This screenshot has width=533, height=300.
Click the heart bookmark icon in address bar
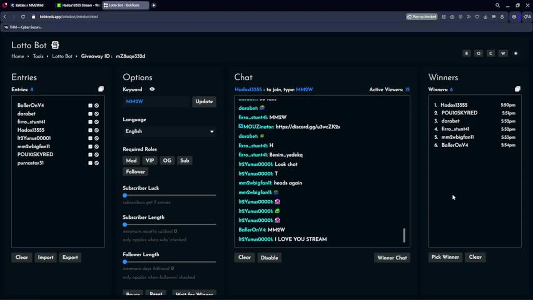pos(477,17)
